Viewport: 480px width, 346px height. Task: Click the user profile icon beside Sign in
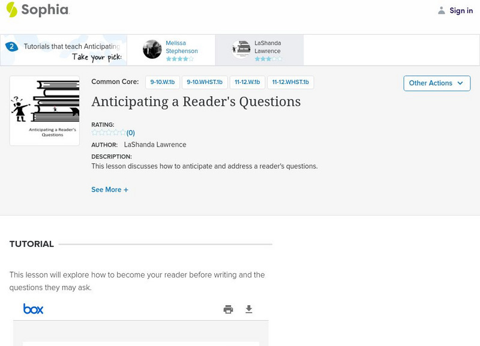[442, 10]
